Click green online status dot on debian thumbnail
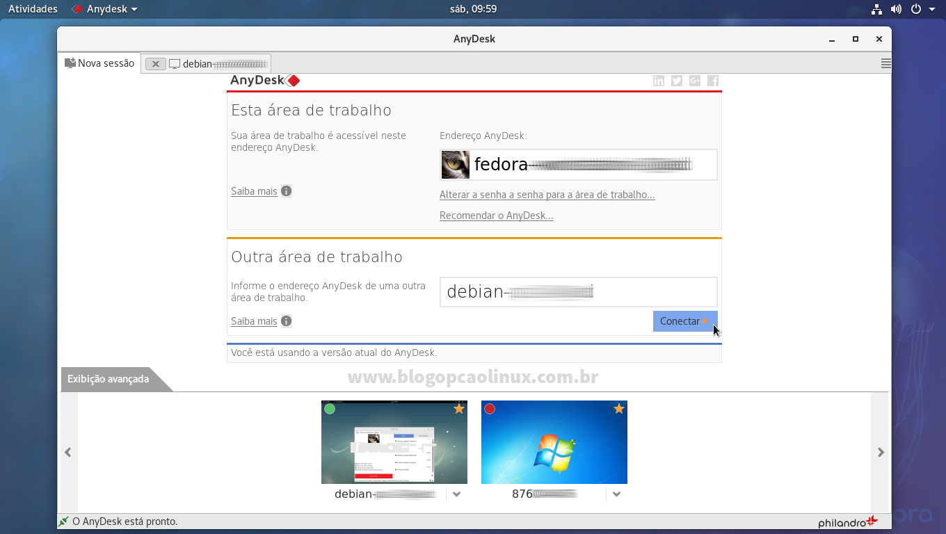 (330, 409)
